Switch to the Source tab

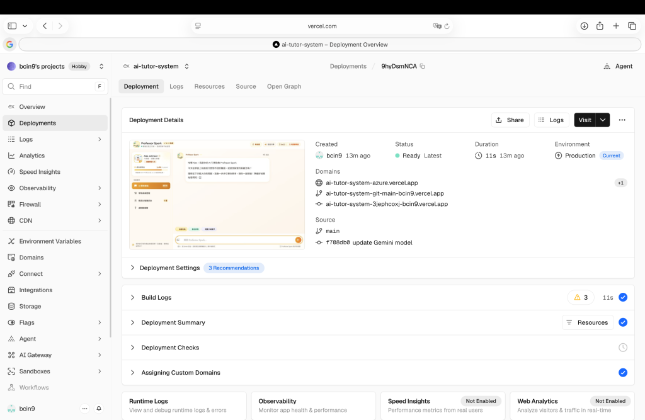(246, 86)
